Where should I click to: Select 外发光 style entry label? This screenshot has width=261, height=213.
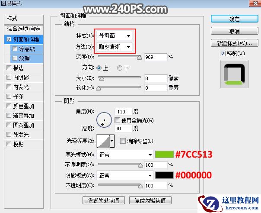(21, 135)
